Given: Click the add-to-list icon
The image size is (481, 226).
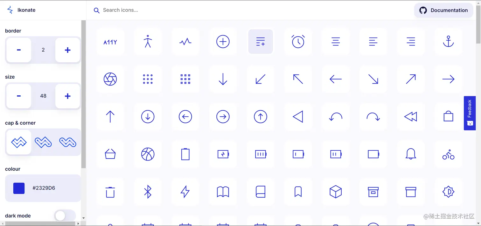Looking at the screenshot, I should (x=261, y=42).
